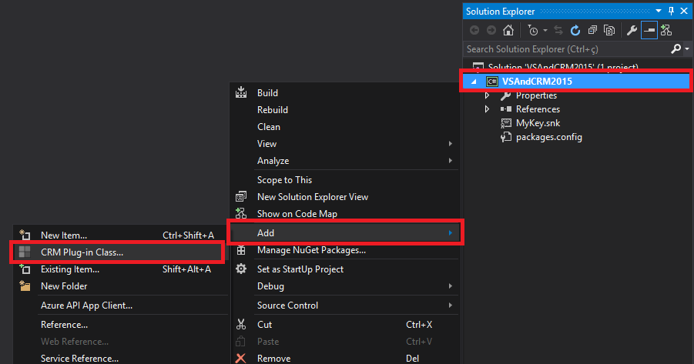Pin the Solution Explorer panel
This screenshot has height=364, width=694.
click(x=671, y=12)
